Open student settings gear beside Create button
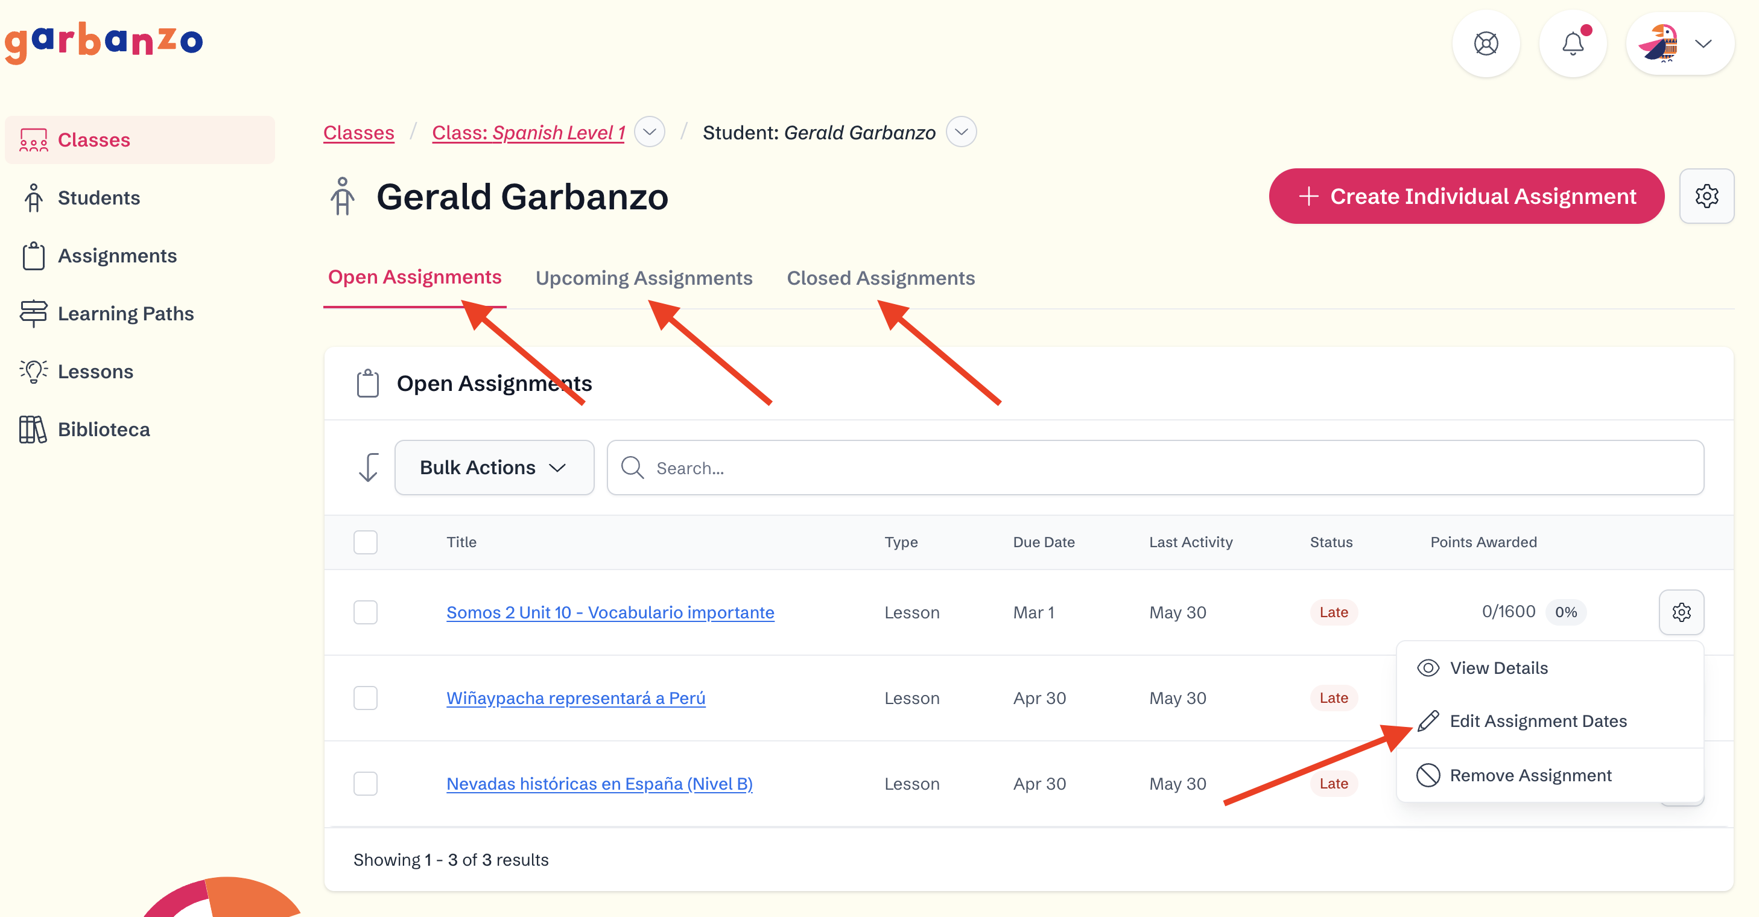1759x917 pixels. point(1706,196)
